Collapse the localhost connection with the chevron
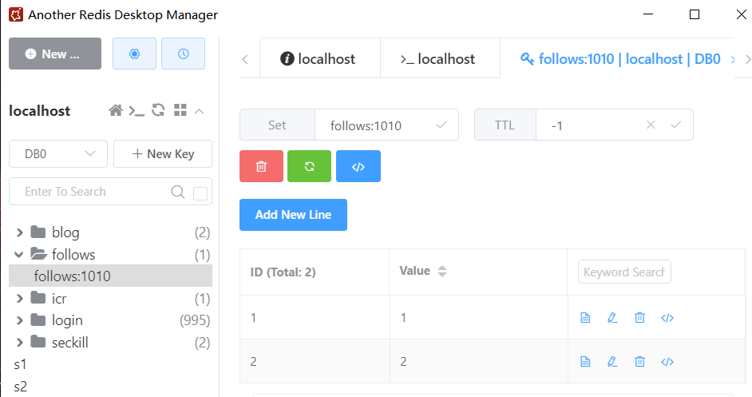The height and width of the screenshot is (397, 752). tap(200, 111)
